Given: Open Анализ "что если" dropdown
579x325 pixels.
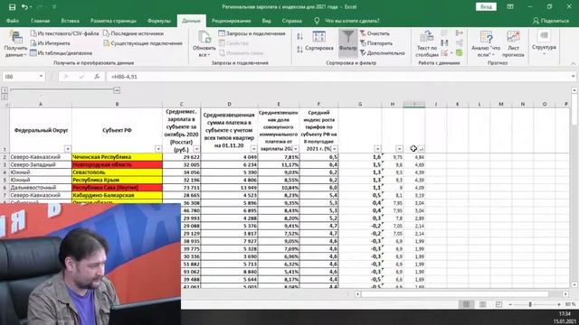Looking at the screenshot, I should [486, 44].
